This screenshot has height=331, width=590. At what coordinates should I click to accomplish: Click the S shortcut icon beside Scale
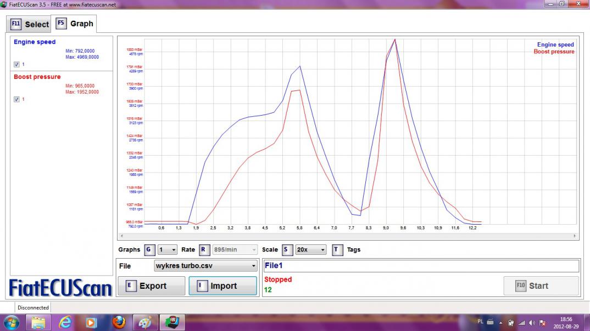click(287, 250)
